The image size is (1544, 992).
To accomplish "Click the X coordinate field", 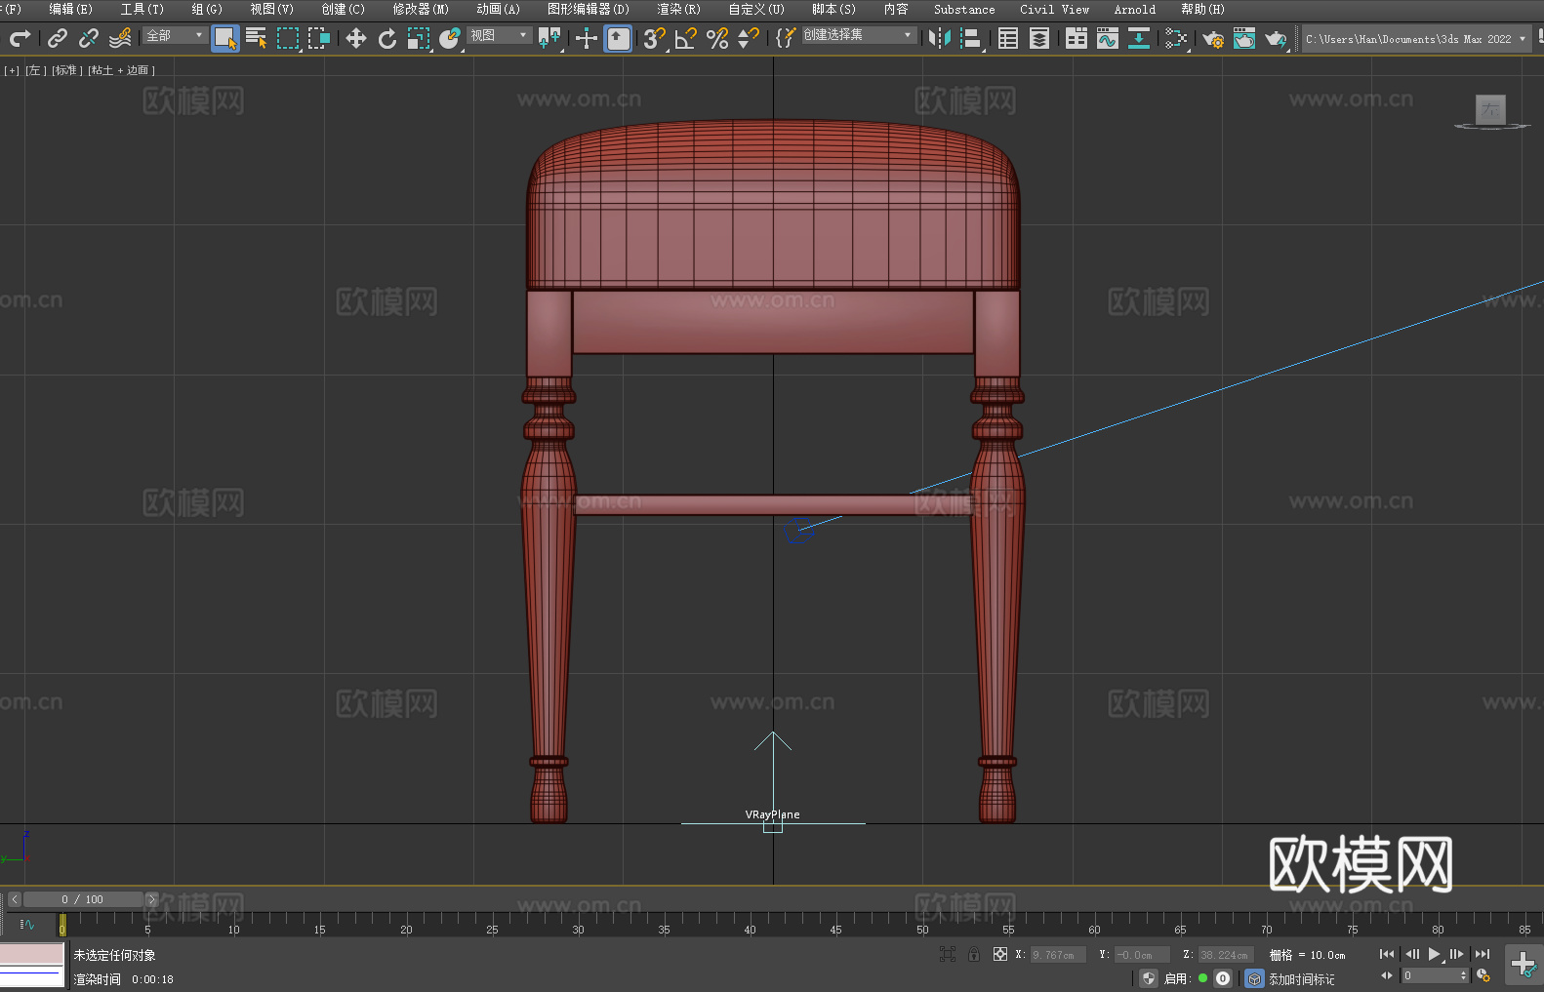I will click(1059, 955).
